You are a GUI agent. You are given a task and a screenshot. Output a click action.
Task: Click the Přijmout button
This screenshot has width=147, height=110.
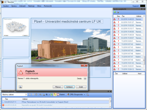(58, 87)
